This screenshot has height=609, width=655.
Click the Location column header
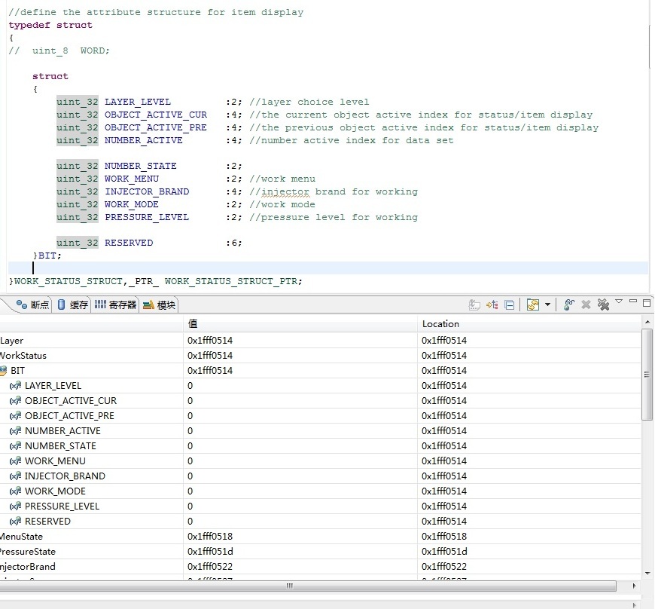click(527, 323)
